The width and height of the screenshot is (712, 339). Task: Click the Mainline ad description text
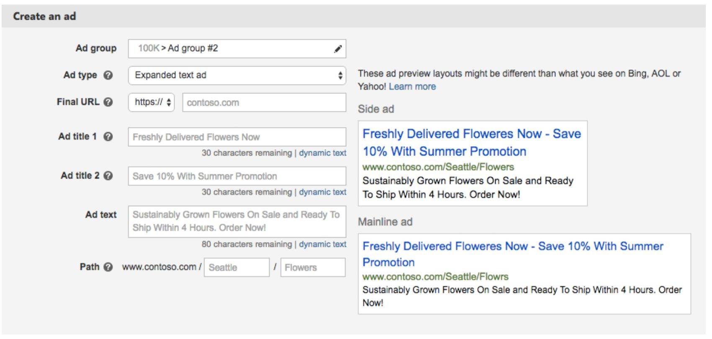tap(522, 296)
